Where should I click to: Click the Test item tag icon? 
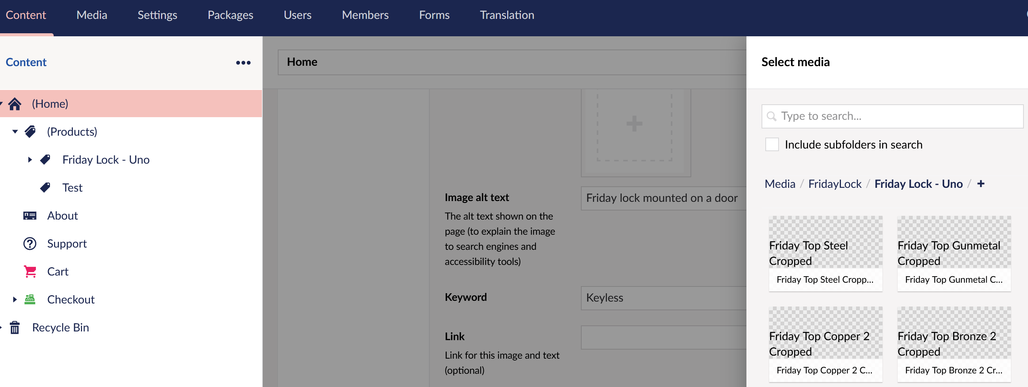[45, 187]
